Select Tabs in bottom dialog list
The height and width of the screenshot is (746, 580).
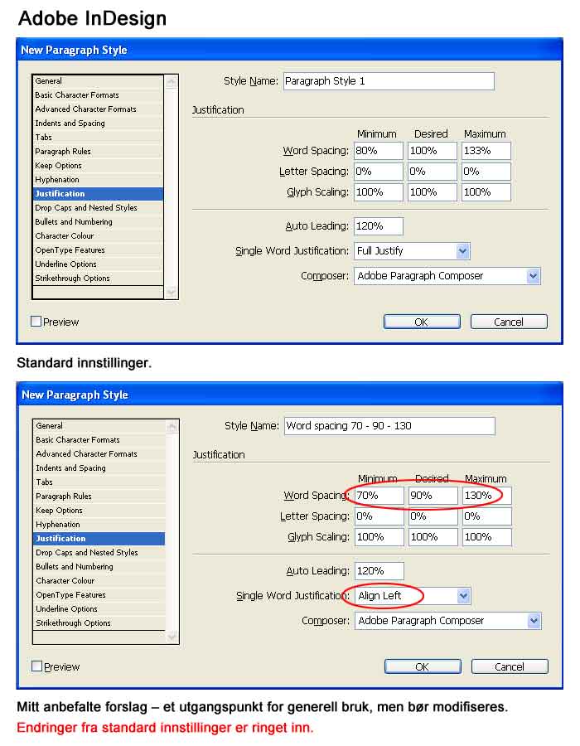(x=99, y=482)
